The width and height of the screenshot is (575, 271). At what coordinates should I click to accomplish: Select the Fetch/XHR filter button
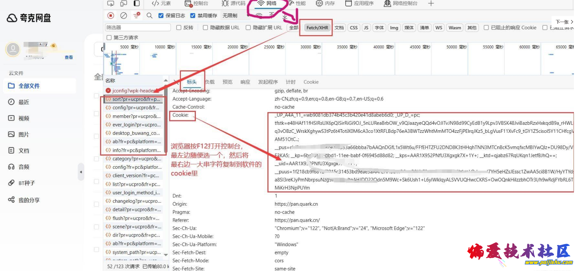pyautogui.click(x=317, y=28)
